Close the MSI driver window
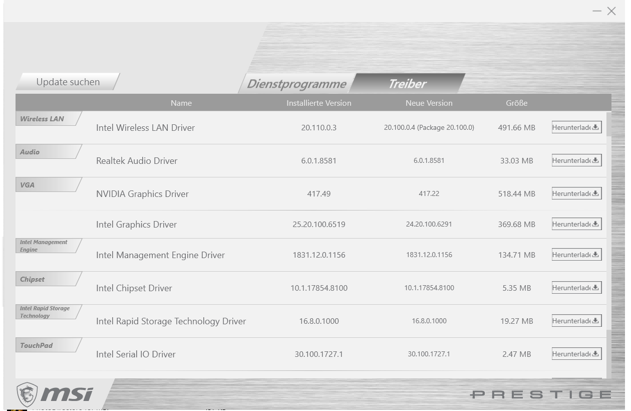This screenshot has width=631, height=411. (611, 11)
